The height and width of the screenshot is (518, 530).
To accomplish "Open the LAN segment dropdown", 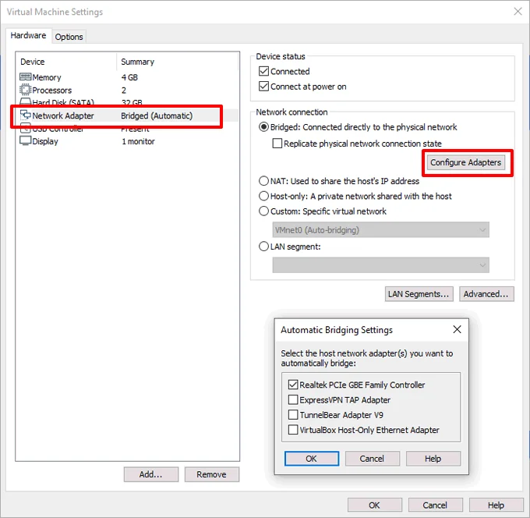I will click(x=380, y=265).
